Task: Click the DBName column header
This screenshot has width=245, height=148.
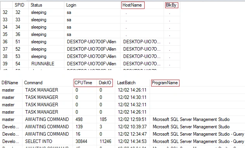Action: 10,83
